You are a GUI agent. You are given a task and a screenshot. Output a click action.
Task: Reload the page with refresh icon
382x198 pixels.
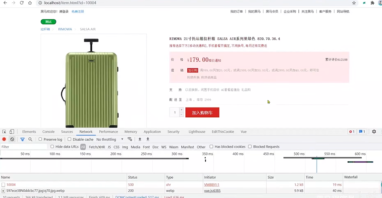tap(22, 3)
